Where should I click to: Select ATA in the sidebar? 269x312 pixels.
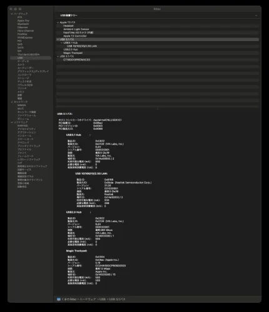20,17
